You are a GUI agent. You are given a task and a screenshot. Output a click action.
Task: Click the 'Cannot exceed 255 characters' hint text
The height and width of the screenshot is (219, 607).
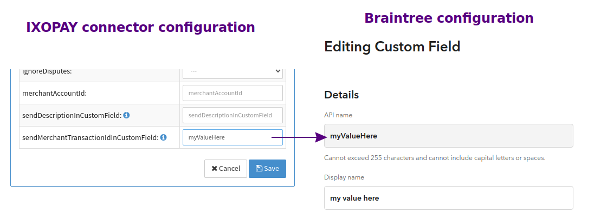tap(434, 158)
